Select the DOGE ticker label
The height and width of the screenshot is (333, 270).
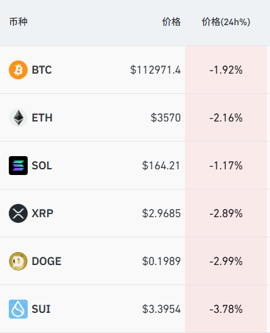(47, 261)
